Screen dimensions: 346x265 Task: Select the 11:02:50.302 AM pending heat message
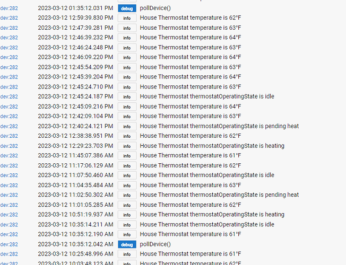coord(219,195)
